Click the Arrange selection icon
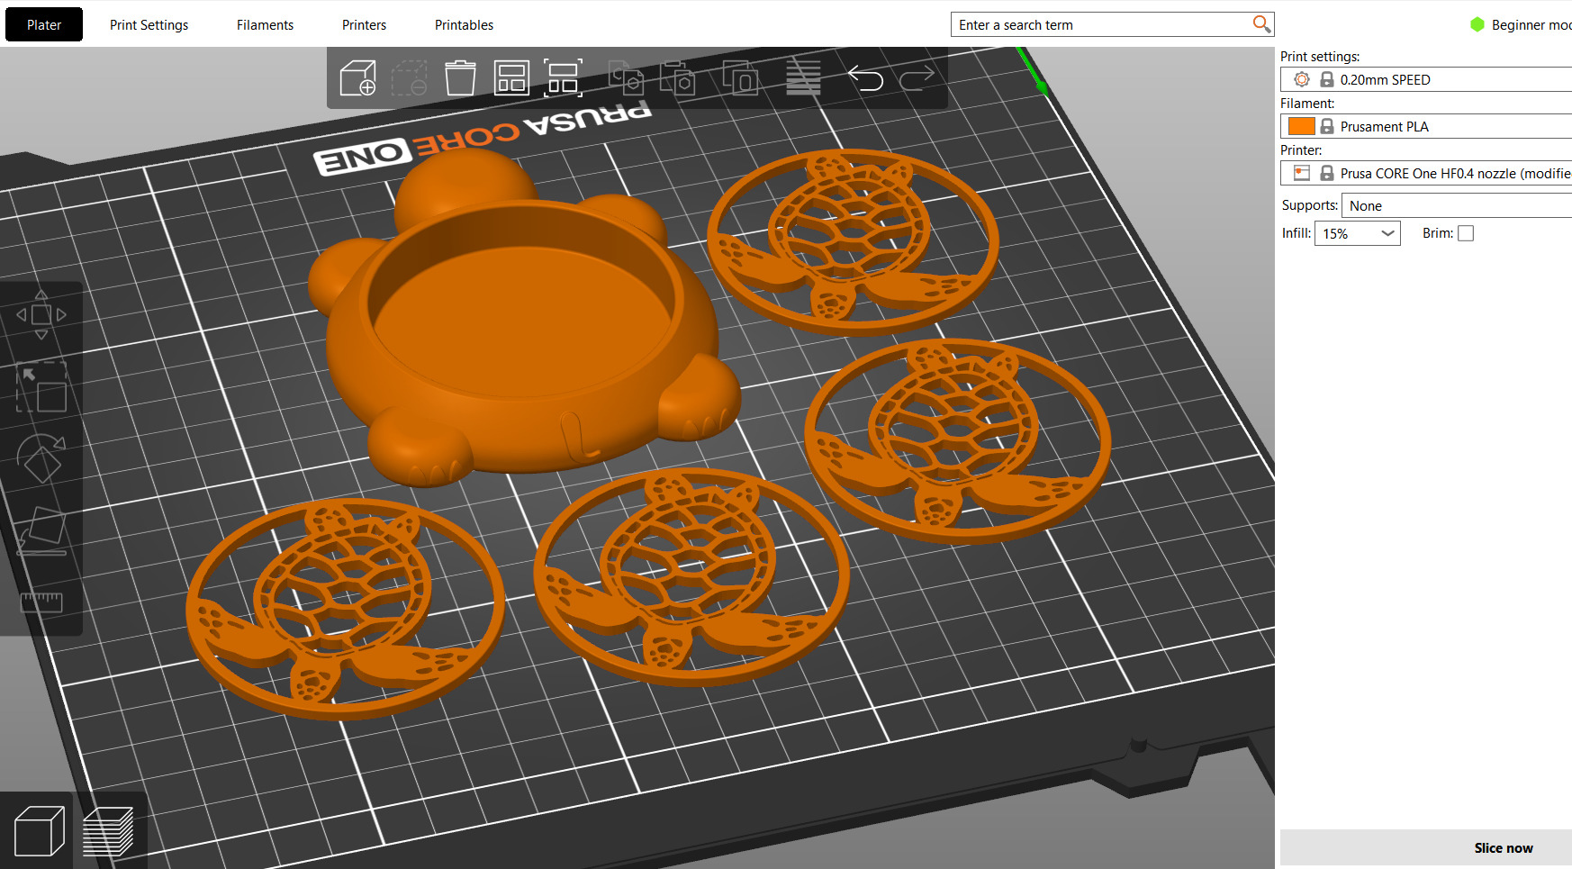The image size is (1572, 869). coord(563,78)
